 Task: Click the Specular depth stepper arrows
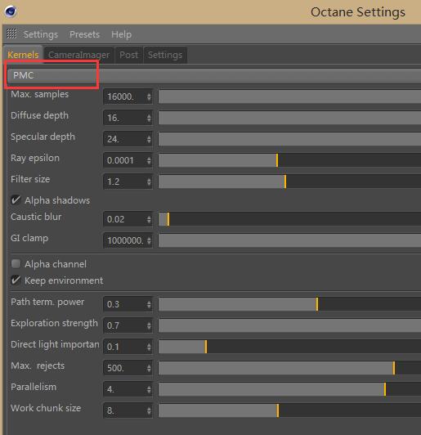point(149,139)
